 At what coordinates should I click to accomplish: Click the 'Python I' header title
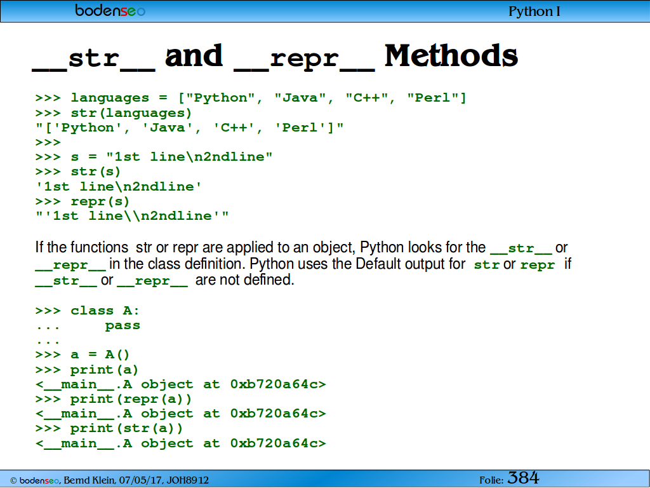click(534, 11)
